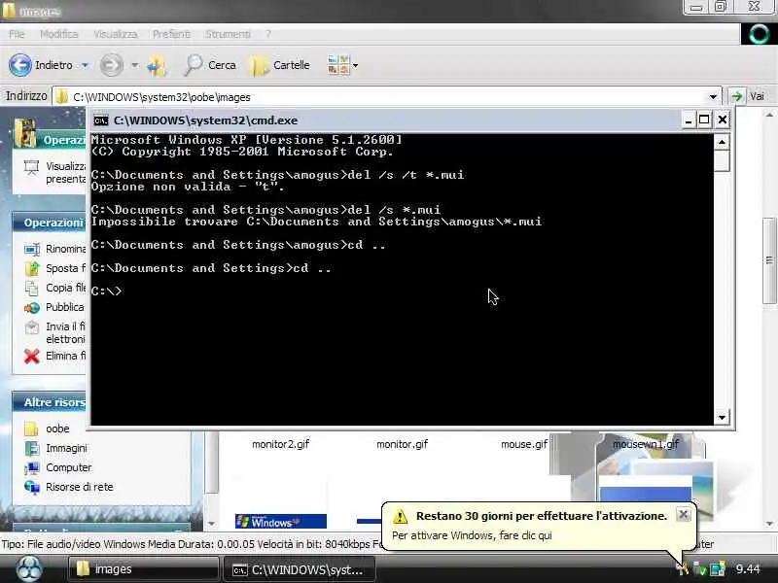Click the address bar path field
The width and height of the screenshot is (778, 583).
click(387, 96)
